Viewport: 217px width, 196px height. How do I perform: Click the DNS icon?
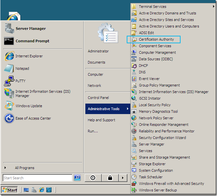pos(134,72)
